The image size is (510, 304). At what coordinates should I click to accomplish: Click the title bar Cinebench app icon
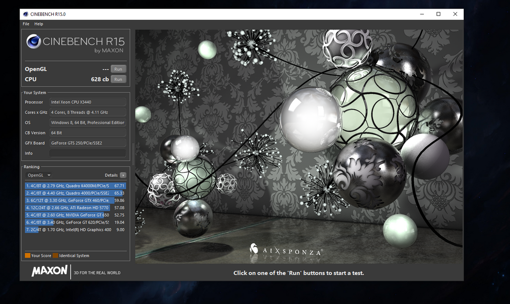[x=26, y=14]
